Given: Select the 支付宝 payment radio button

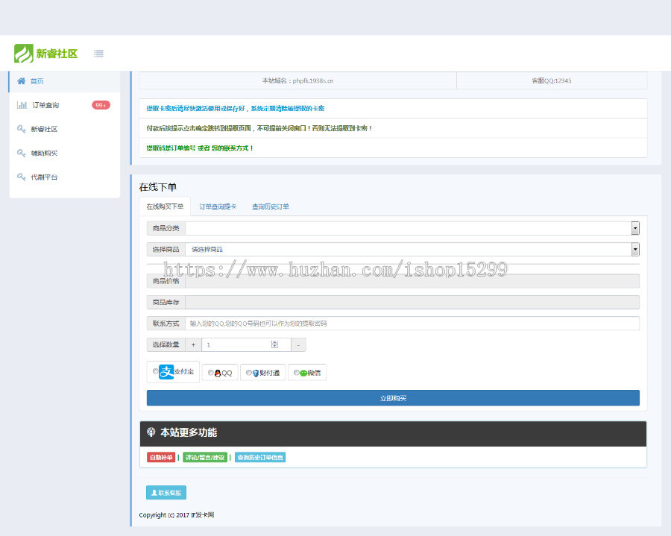Looking at the screenshot, I should pyautogui.click(x=156, y=372).
